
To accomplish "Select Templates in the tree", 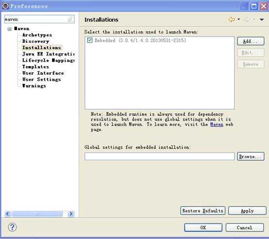I will [x=35, y=67].
